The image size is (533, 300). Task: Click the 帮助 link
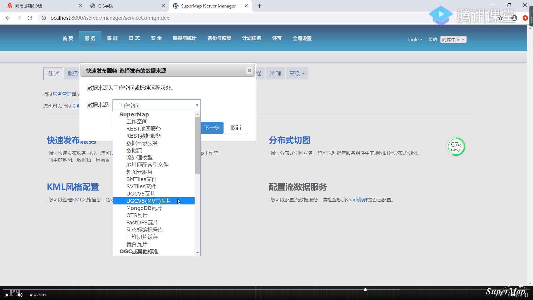[433, 39]
